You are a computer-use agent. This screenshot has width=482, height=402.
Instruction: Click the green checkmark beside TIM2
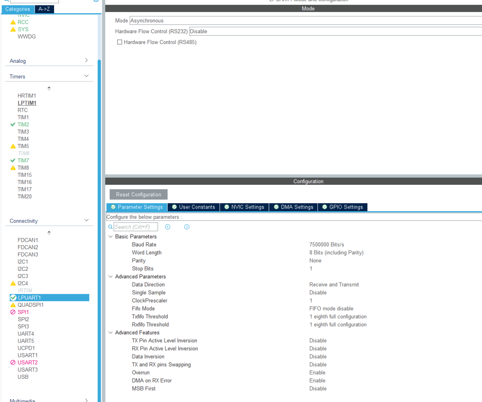[13, 124]
